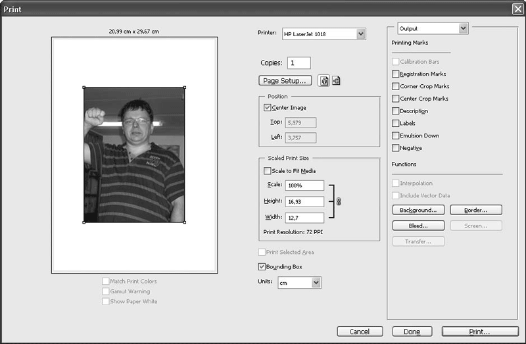
Task: Click the Border... button
Action: 476,210
